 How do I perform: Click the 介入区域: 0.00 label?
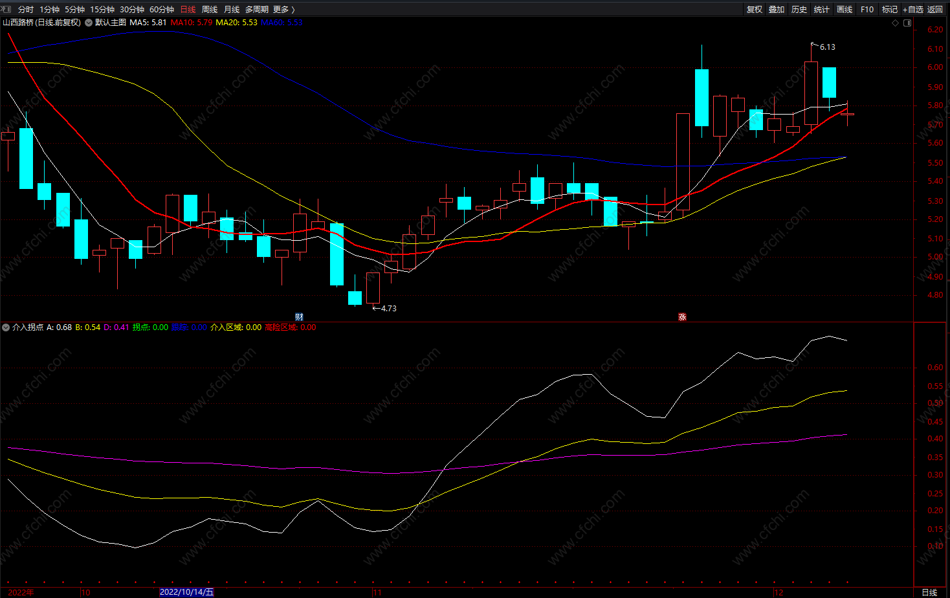236,327
